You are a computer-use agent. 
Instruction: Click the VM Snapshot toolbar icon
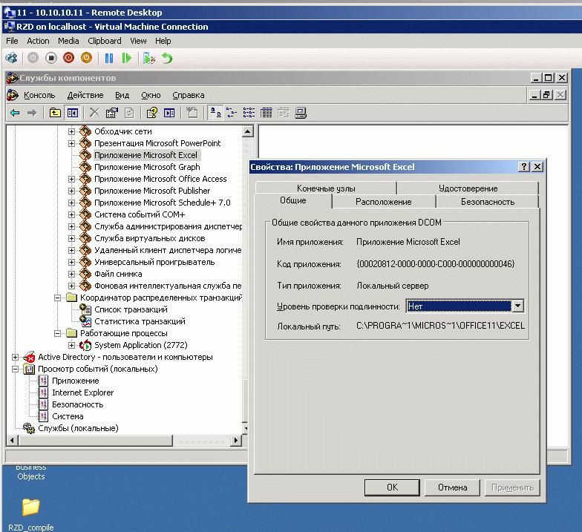pyautogui.click(x=148, y=58)
